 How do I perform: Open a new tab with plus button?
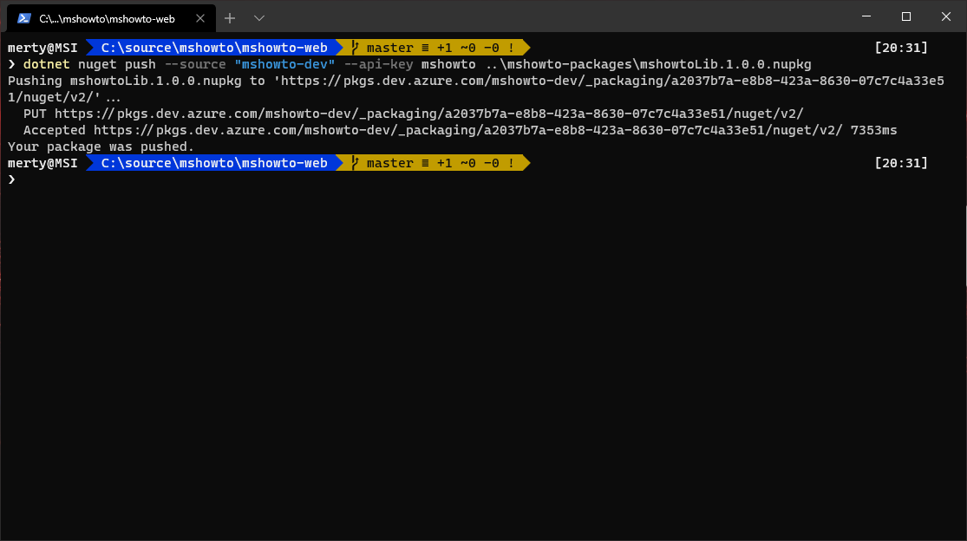pyautogui.click(x=230, y=17)
